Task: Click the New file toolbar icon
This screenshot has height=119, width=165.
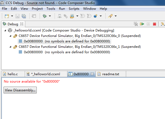Action: pyautogui.click(x=7, y=16)
